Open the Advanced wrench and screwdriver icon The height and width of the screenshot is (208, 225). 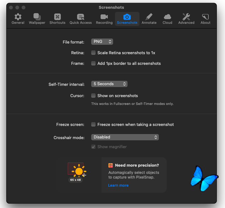point(186,17)
